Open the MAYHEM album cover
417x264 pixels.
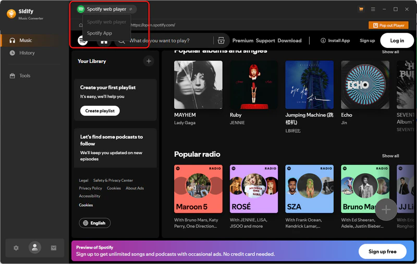198,85
